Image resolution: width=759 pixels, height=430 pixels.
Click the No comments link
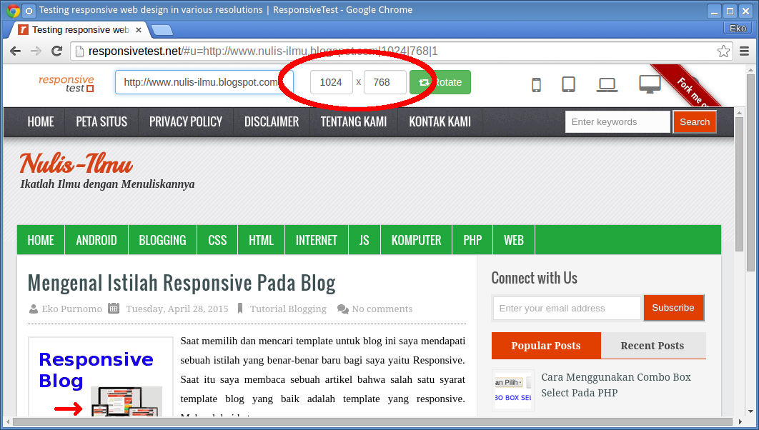pos(382,309)
